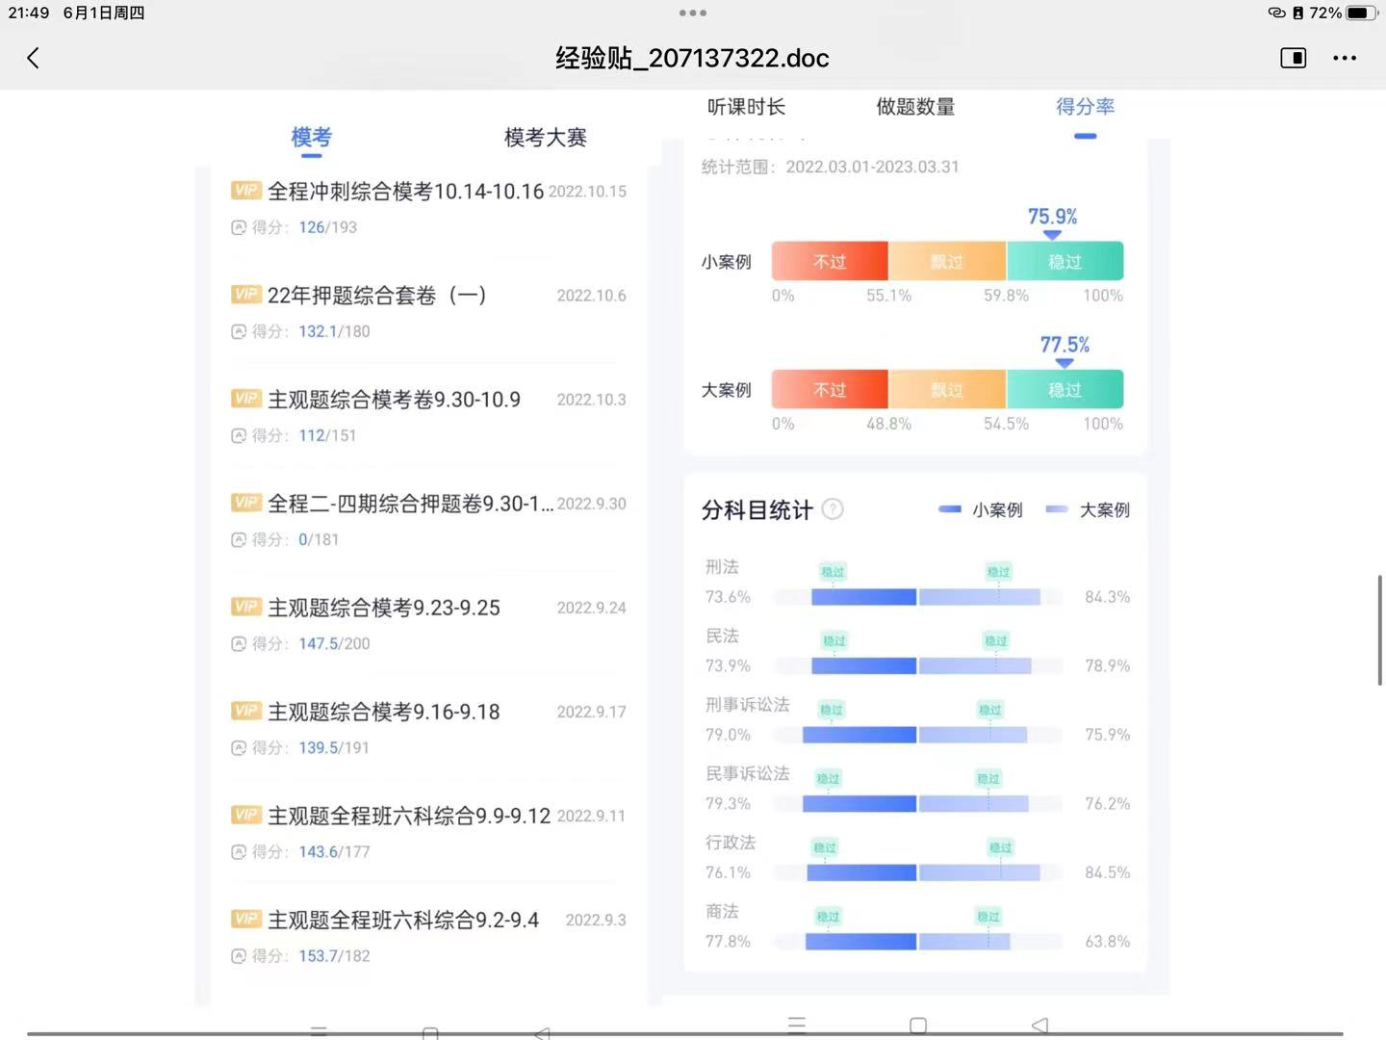This screenshot has height=1040, width=1386.
Task: Click VIP badge next to 22年押题综合套卷
Action: coord(246,294)
